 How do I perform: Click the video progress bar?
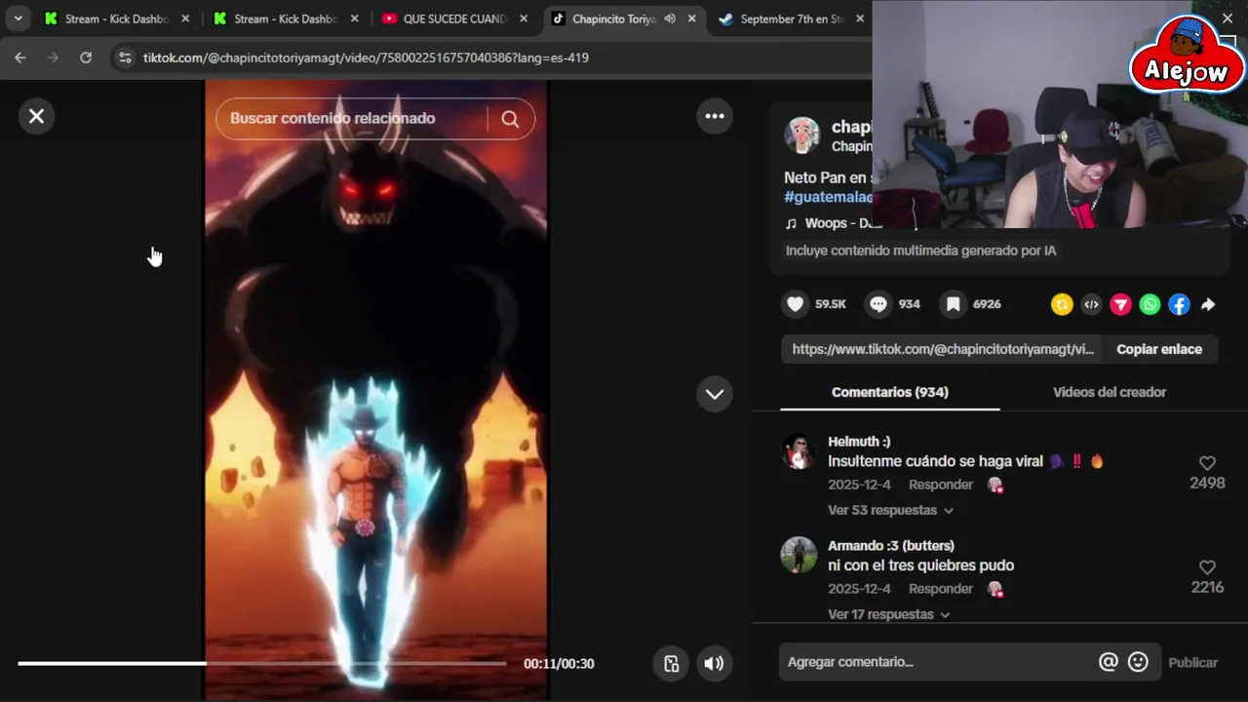[x=262, y=664]
